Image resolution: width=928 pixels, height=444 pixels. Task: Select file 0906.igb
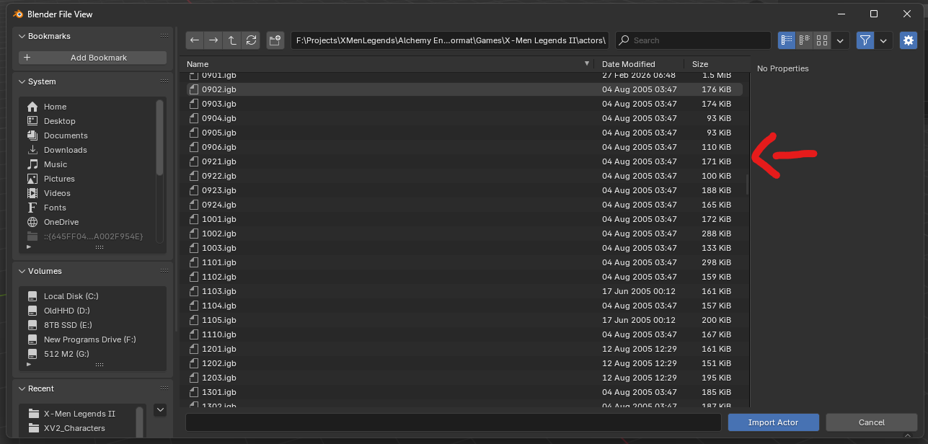point(464,147)
